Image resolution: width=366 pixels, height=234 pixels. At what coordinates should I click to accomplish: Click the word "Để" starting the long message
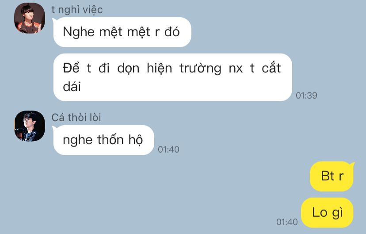tap(71, 68)
